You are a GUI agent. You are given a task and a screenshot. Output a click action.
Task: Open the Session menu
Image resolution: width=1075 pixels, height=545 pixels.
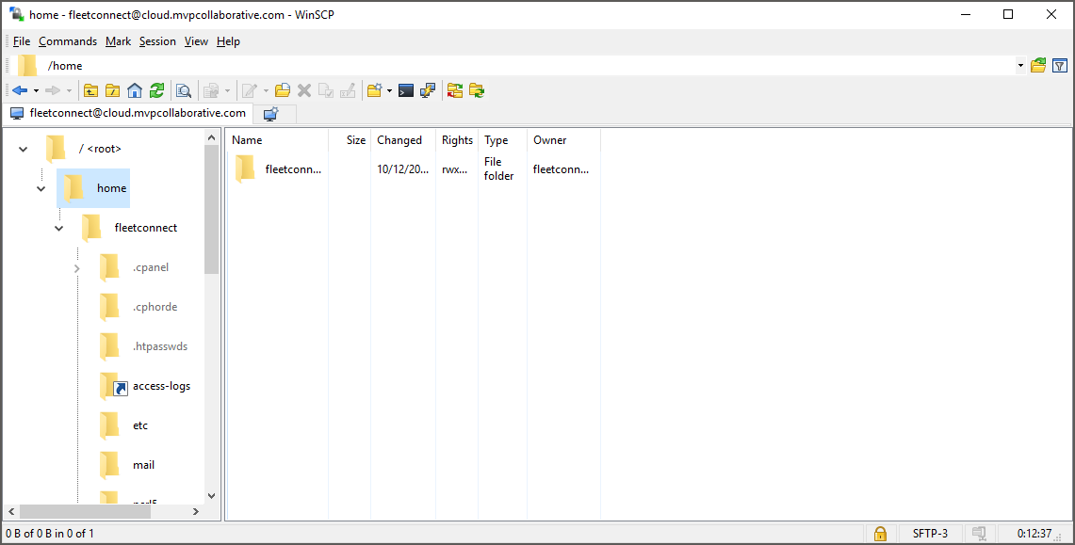[x=157, y=41]
